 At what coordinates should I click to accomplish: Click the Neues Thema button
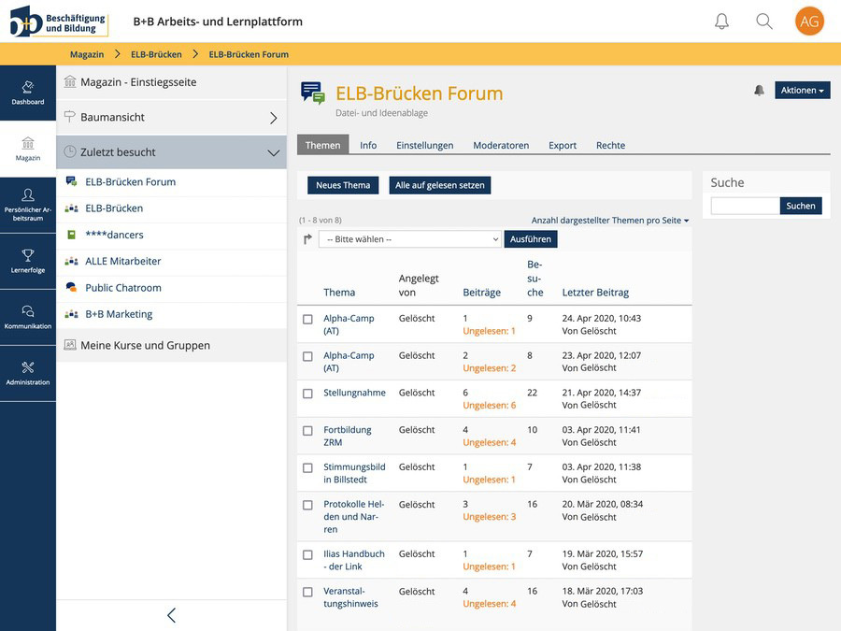pyautogui.click(x=343, y=185)
